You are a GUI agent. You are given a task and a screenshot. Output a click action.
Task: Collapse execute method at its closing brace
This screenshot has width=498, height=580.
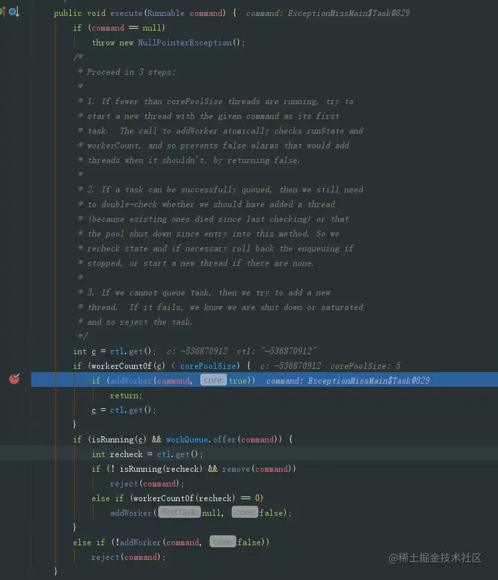click(31, 571)
